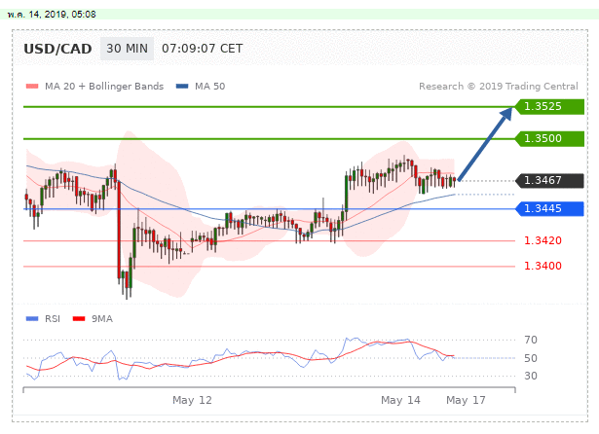599x434 pixels.
Task: Click the MA 20 + Bollinger Bands legend swatch
Action: pyautogui.click(x=32, y=87)
